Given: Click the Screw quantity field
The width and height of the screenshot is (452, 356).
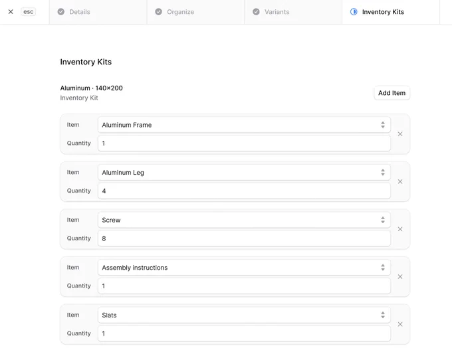Looking at the screenshot, I should 244,238.
